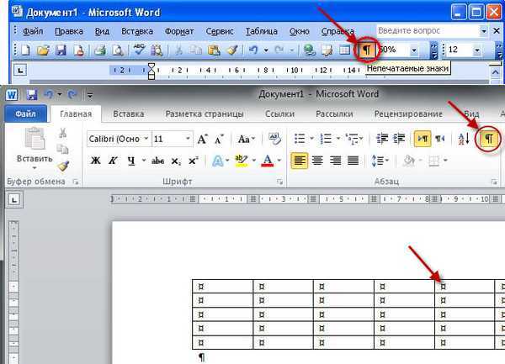
Task: Click Bullets list button in Абзац group
Action: click(x=300, y=139)
